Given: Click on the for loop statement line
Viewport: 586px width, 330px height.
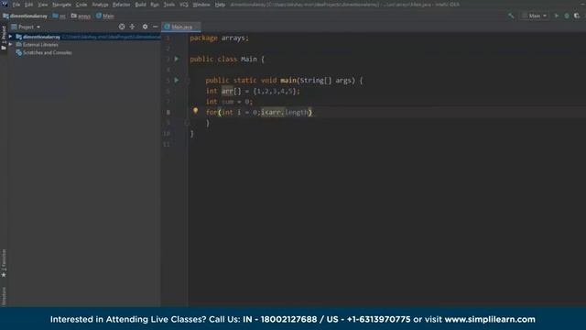Looking at the screenshot, I should 258,112.
